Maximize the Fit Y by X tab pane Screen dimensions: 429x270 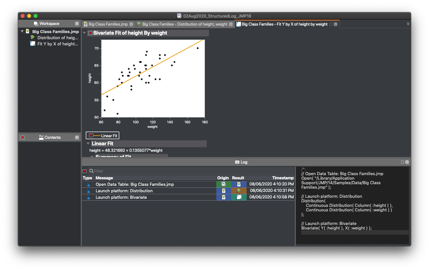[331, 24]
